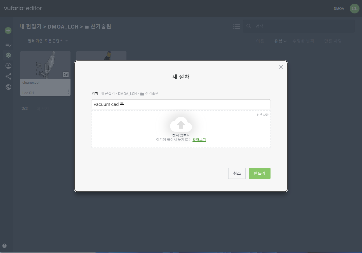The width and height of the screenshot is (362, 253).
Task: Click the help question mark icon
Action: 4,246
